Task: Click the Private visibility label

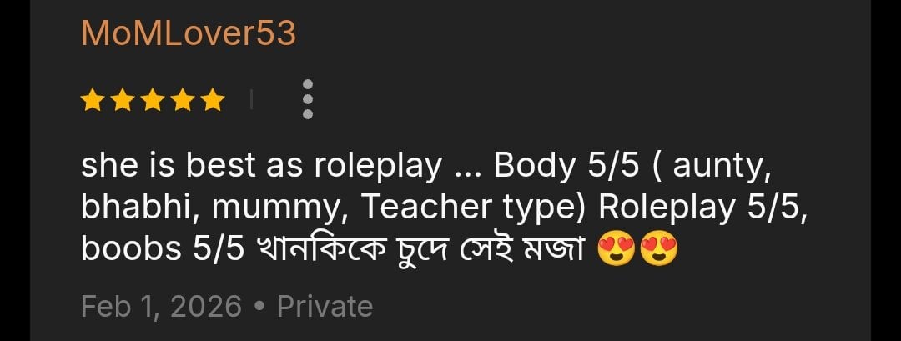Action: click(x=325, y=306)
